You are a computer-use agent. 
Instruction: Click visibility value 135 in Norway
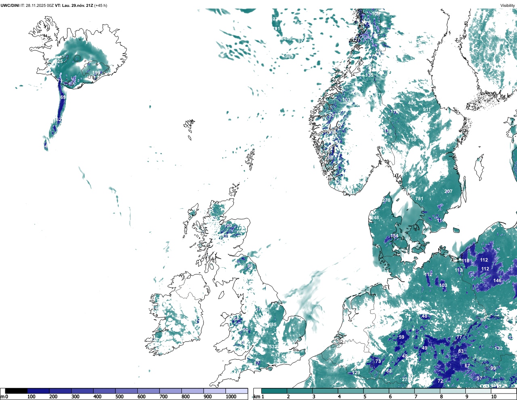pos(370,75)
